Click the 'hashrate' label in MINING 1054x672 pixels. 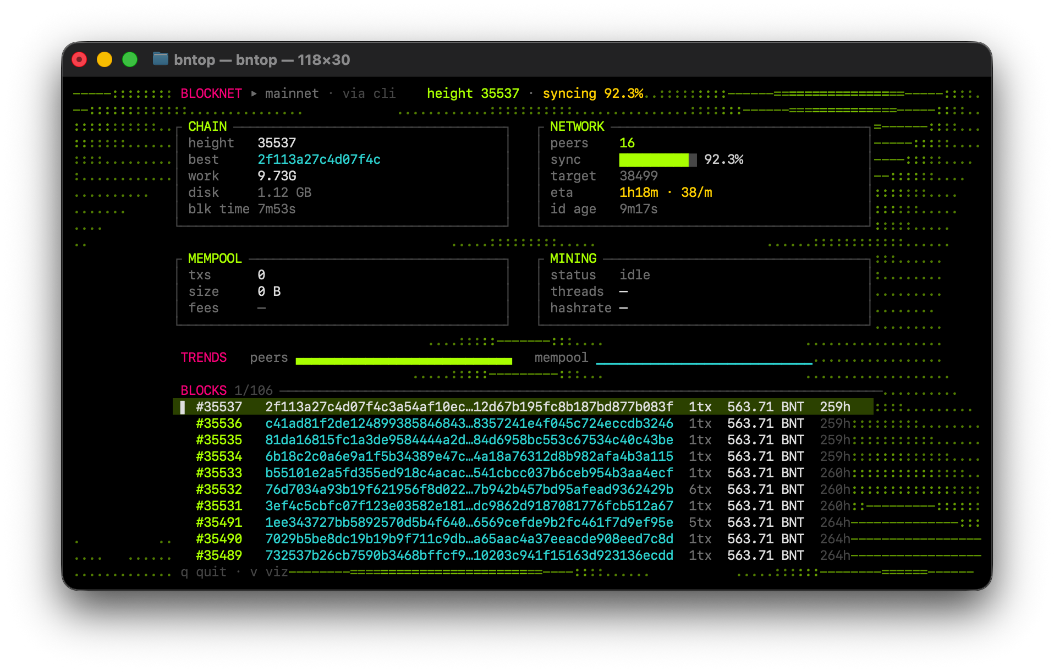(x=581, y=308)
